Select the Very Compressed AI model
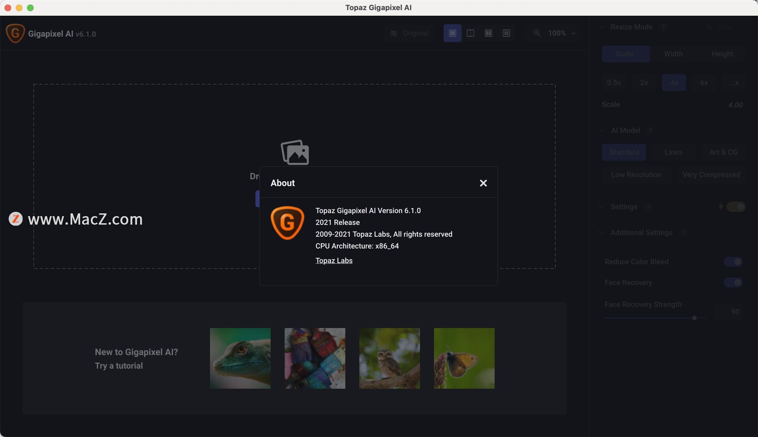758x437 pixels. pos(711,175)
